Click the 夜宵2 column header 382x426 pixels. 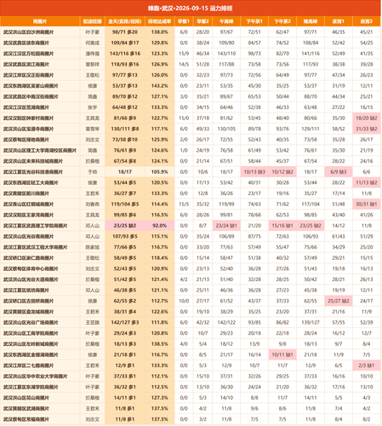367,21
